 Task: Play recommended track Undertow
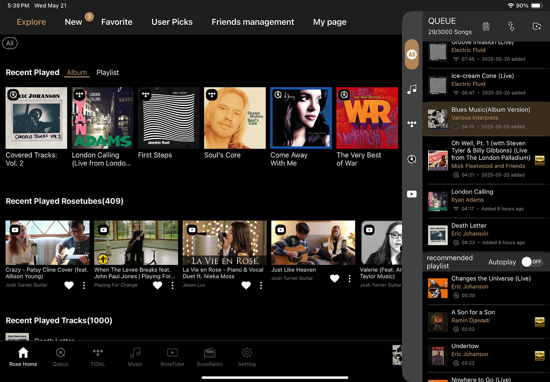pos(486,356)
